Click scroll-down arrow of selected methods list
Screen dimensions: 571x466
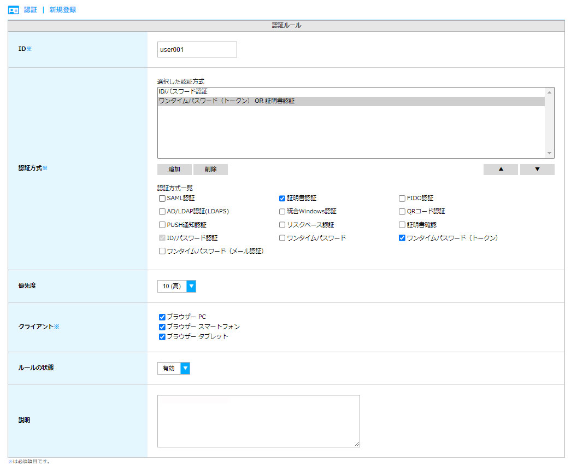click(549, 153)
